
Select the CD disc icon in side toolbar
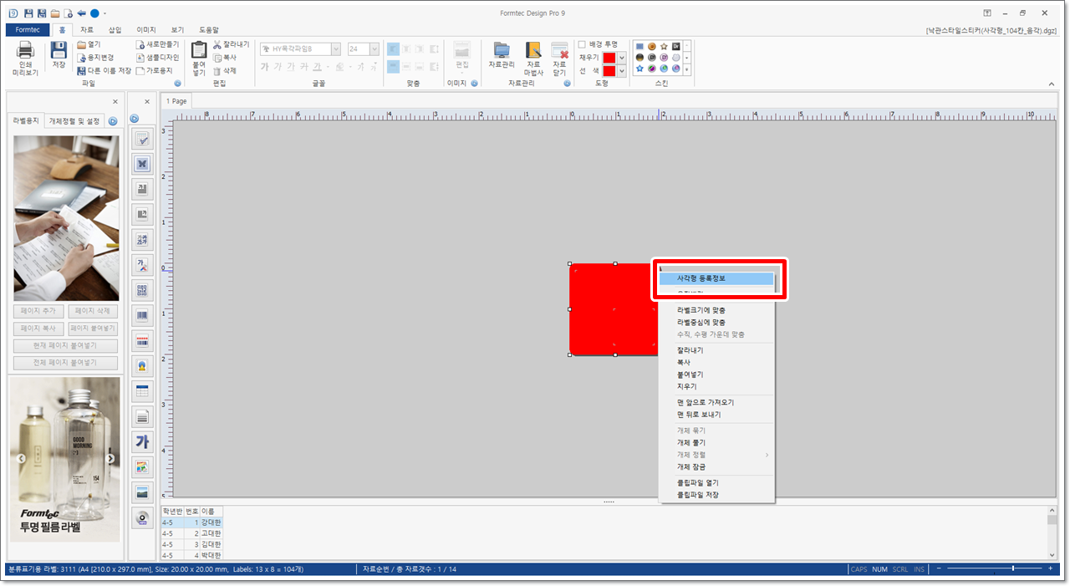[x=142, y=517]
